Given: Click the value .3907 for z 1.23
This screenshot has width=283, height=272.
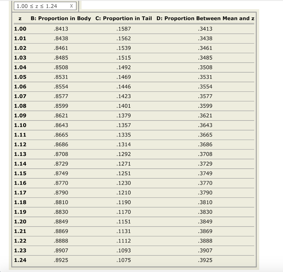Looking at the screenshot, I should pos(206,250).
